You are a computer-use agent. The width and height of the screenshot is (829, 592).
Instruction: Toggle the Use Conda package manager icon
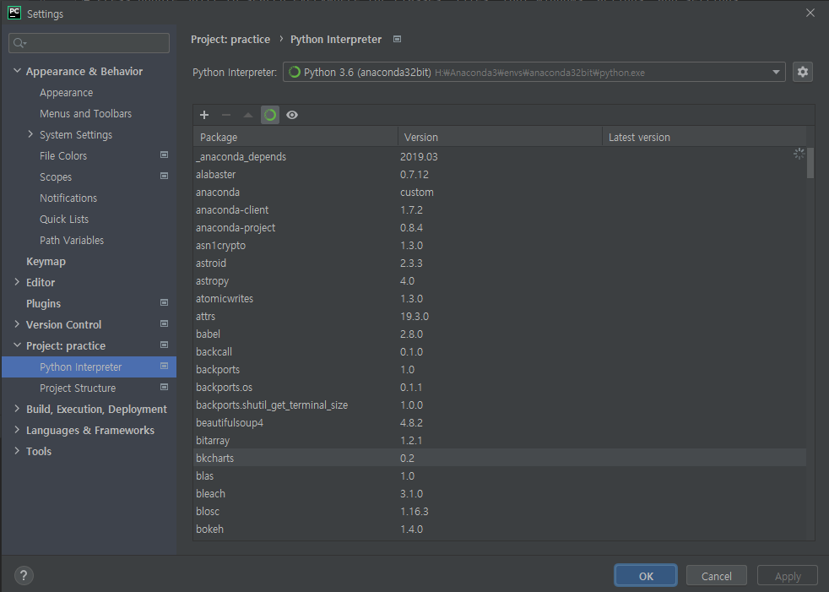270,115
